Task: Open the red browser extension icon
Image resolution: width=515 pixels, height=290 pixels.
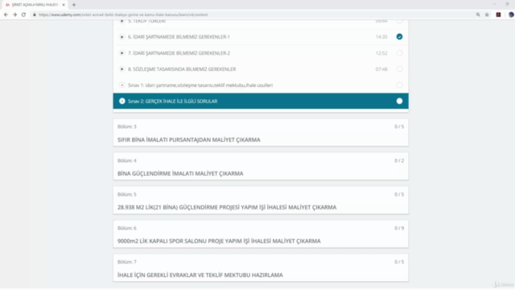Action: tap(498, 14)
